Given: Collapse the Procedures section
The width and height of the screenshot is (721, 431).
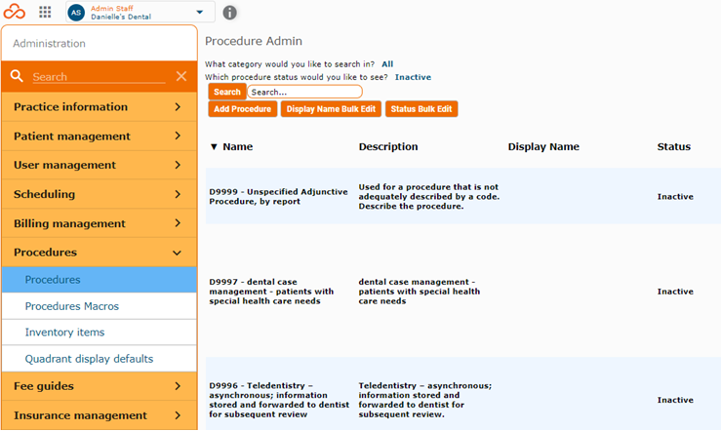Looking at the screenshot, I should click(100, 253).
